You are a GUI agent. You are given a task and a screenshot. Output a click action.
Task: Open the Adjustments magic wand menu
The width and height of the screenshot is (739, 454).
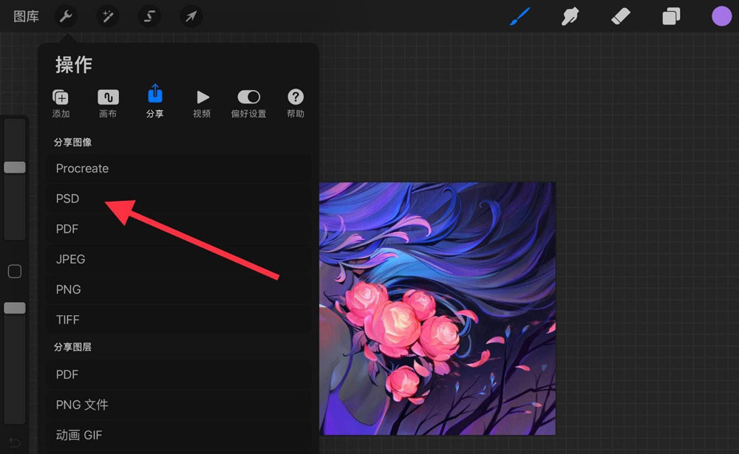coord(107,16)
